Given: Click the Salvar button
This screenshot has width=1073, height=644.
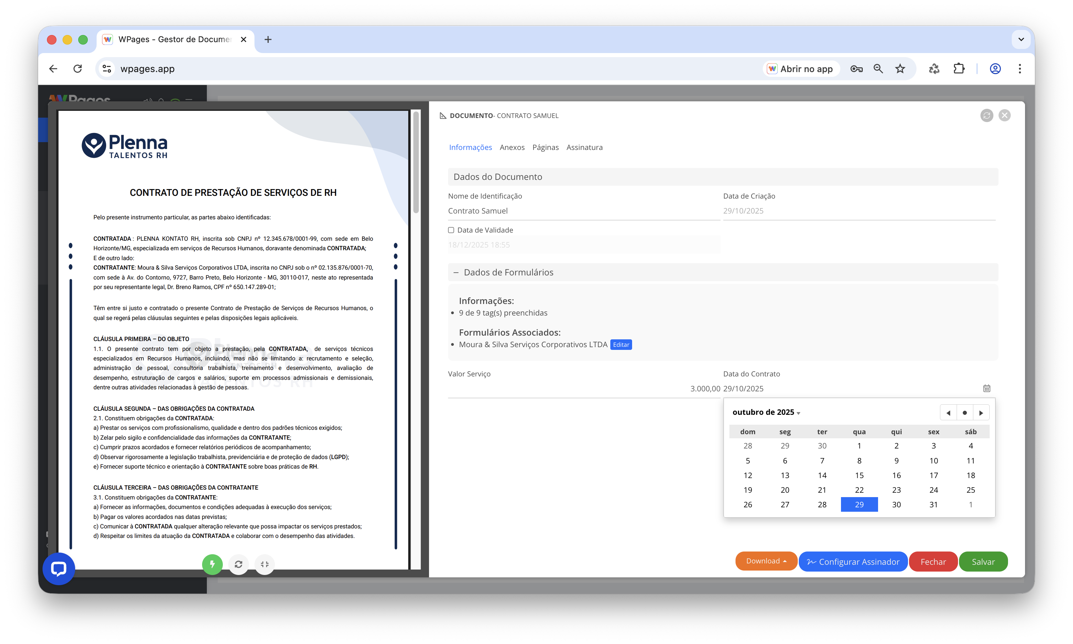Looking at the screenshot, I should click(983, 562).
